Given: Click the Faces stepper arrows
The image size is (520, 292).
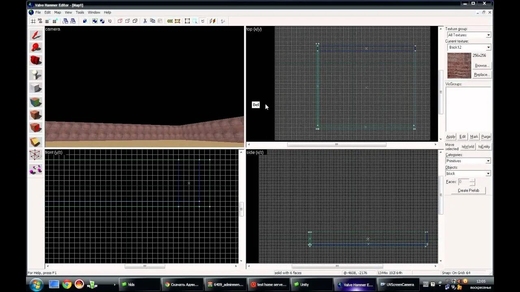Looking at the screenshot, I should 472,182.
